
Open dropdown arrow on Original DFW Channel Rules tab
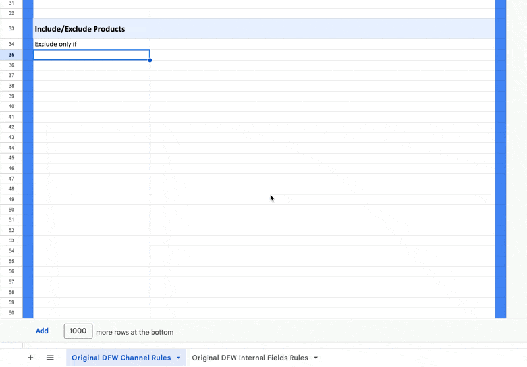[179, 358]
